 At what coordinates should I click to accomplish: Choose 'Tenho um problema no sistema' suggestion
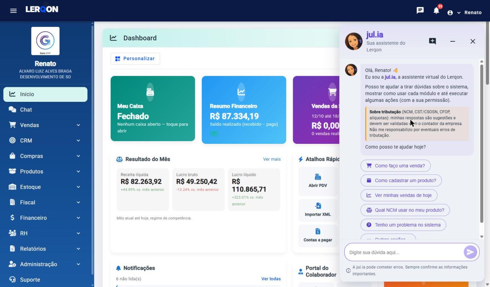point(403,225)
